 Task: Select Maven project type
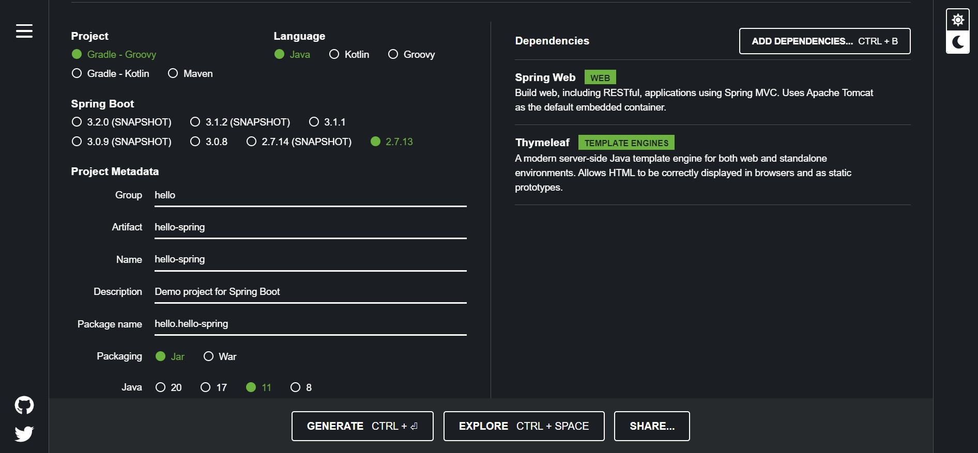190,73
